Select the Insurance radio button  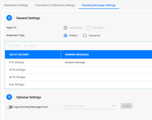click(x=85, y=36)
